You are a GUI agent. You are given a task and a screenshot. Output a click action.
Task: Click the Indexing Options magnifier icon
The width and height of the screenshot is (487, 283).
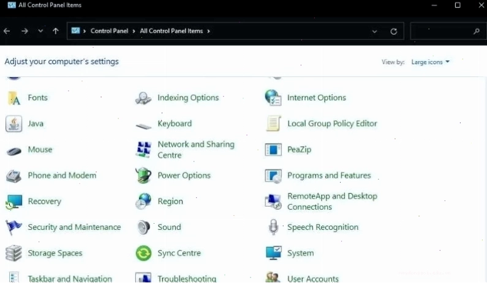pyautogui.click(x=143, y=98)
